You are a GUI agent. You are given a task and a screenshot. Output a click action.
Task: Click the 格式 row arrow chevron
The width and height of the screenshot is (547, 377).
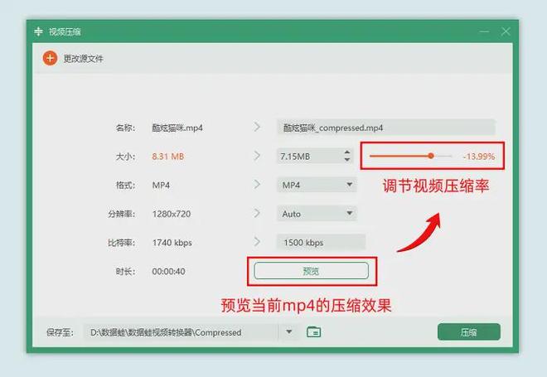(257, 184)
